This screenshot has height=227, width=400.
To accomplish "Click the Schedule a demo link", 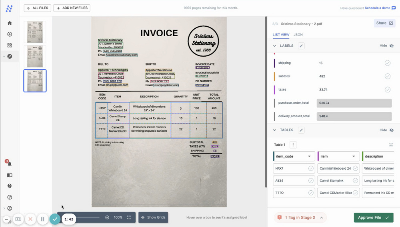I will [377, 8].
